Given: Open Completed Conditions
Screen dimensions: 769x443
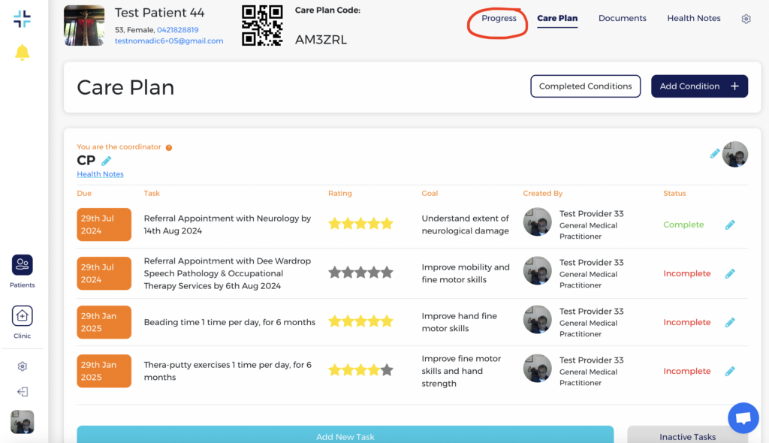Looking at the screenshot, I should click(x=585, y=86).
